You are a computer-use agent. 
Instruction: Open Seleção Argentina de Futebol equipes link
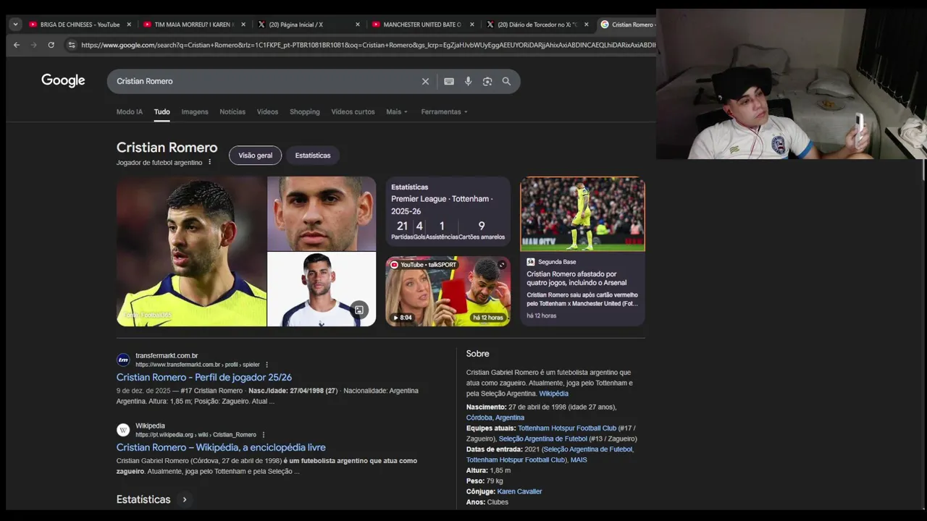point(542,439)
